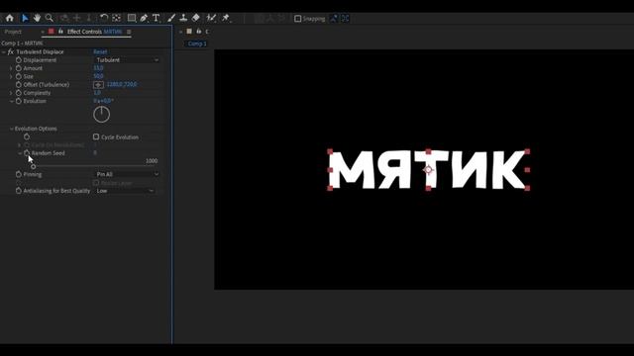Click the Amount value
The height and width of the screenshot is (356, 634).
[x=98, y=68]
